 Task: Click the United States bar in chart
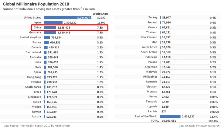67,18
